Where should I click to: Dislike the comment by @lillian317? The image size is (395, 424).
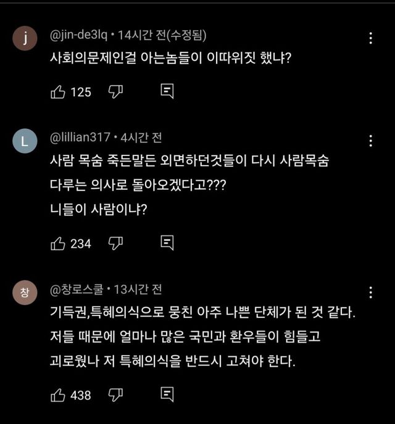pos(117,243)
